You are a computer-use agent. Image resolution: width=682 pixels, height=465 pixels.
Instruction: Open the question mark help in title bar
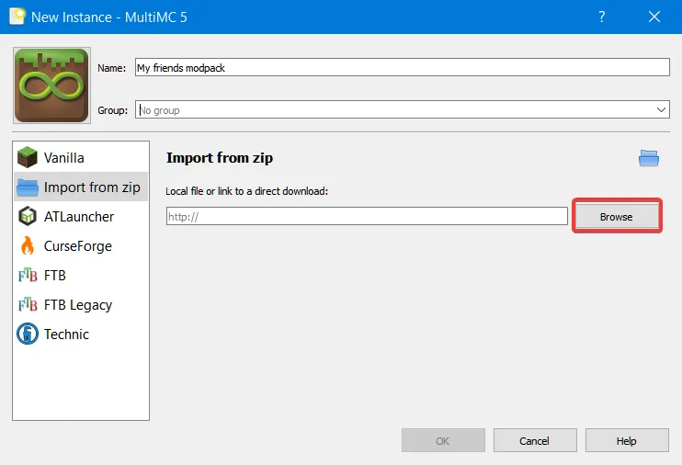click(x=601, y=17)
